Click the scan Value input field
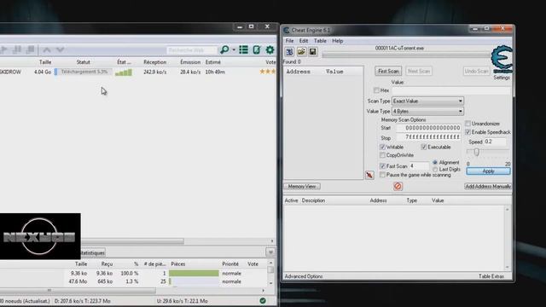Viewport: 546px width, 307px height. (x=451, y=90)
